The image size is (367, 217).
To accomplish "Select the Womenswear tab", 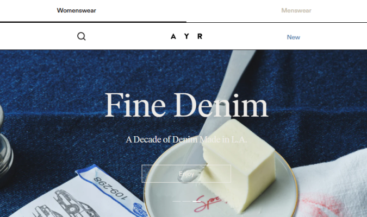I will point(76,10).
